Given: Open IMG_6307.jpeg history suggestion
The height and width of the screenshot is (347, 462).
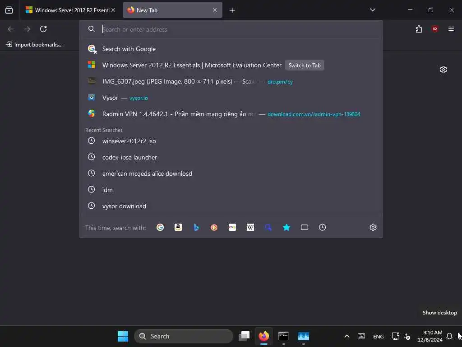Looking at the screenshot, I should pyautogui.click(x=231, y=81).
